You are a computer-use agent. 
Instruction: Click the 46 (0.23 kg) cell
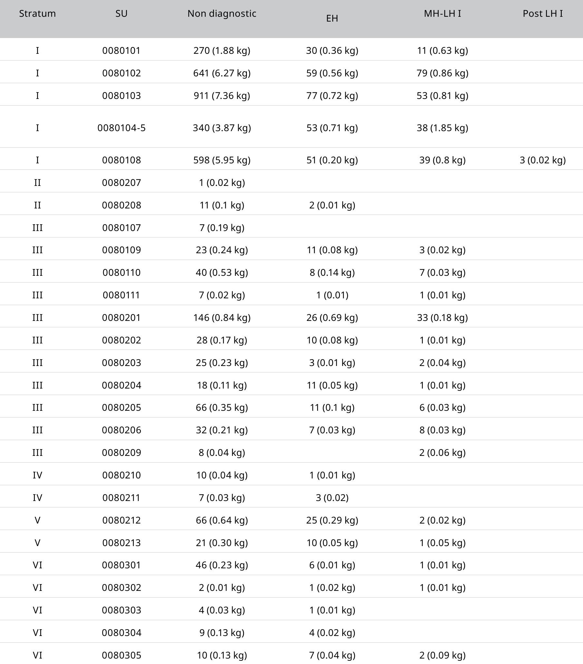222,565
